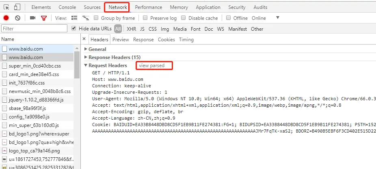
Task: Click the Name column header
Action: pos(40,39)
